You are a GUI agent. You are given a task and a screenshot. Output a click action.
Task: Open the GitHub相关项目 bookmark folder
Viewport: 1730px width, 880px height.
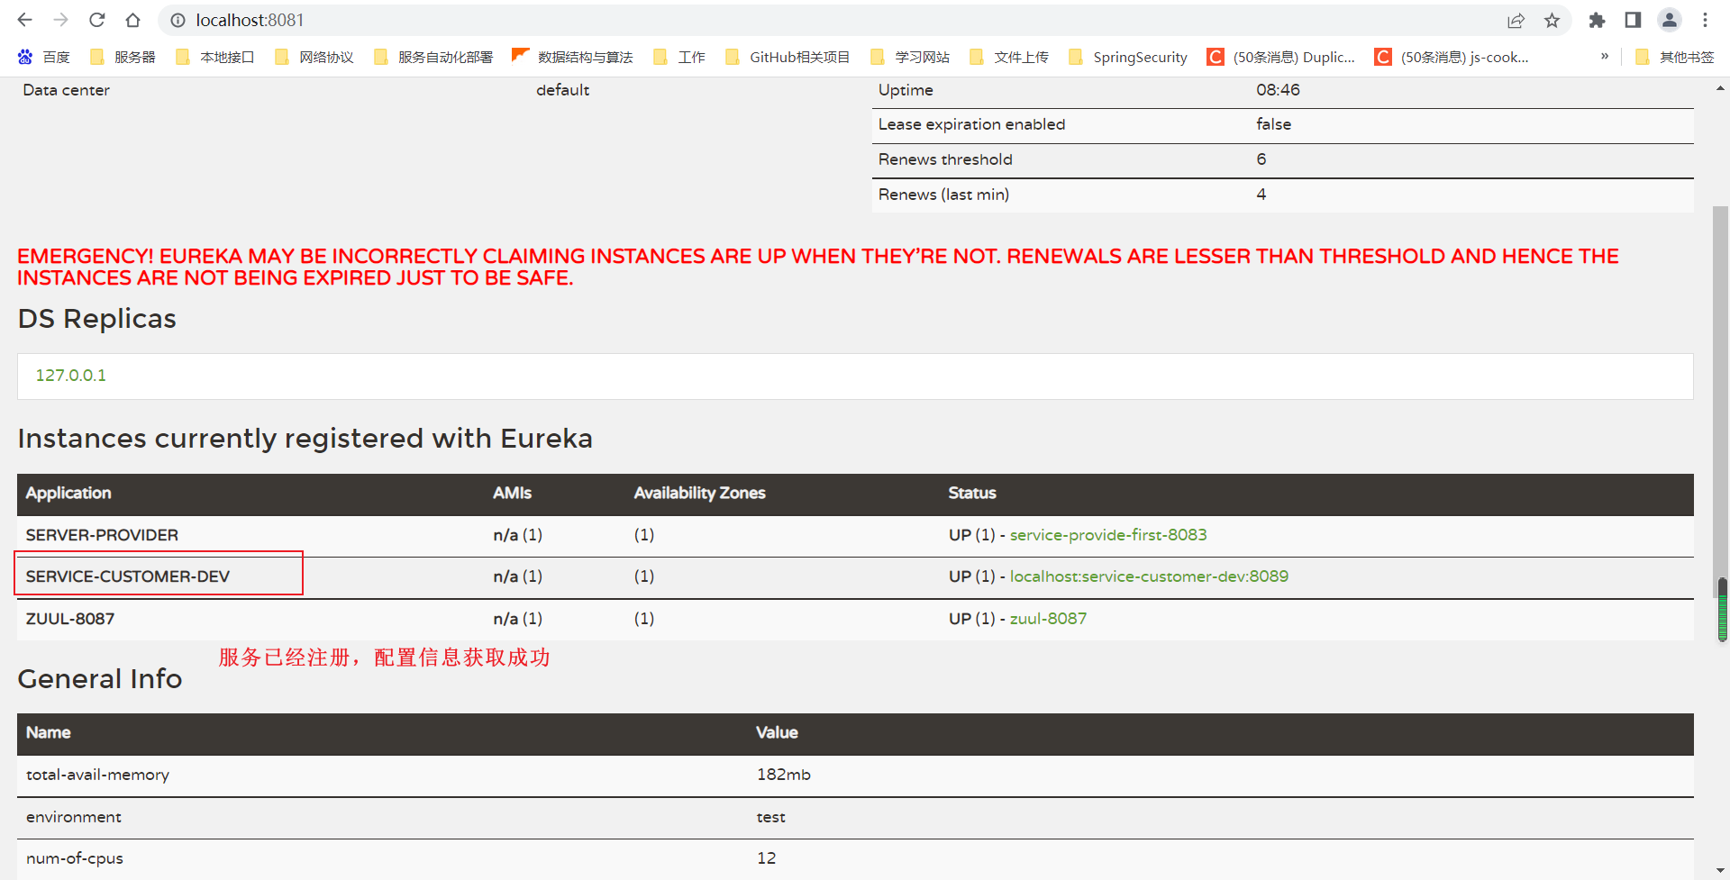[788, 57]
